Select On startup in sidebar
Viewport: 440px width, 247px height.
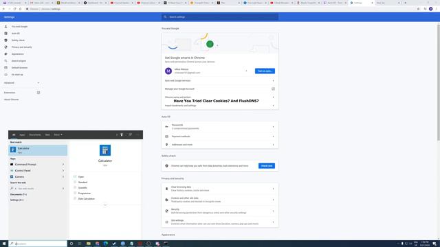click(x=17, y=75)
